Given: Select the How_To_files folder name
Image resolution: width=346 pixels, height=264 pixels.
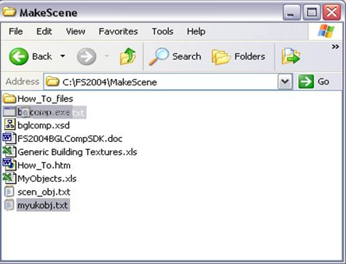Looking at the screenshot, I should (45, 99).
